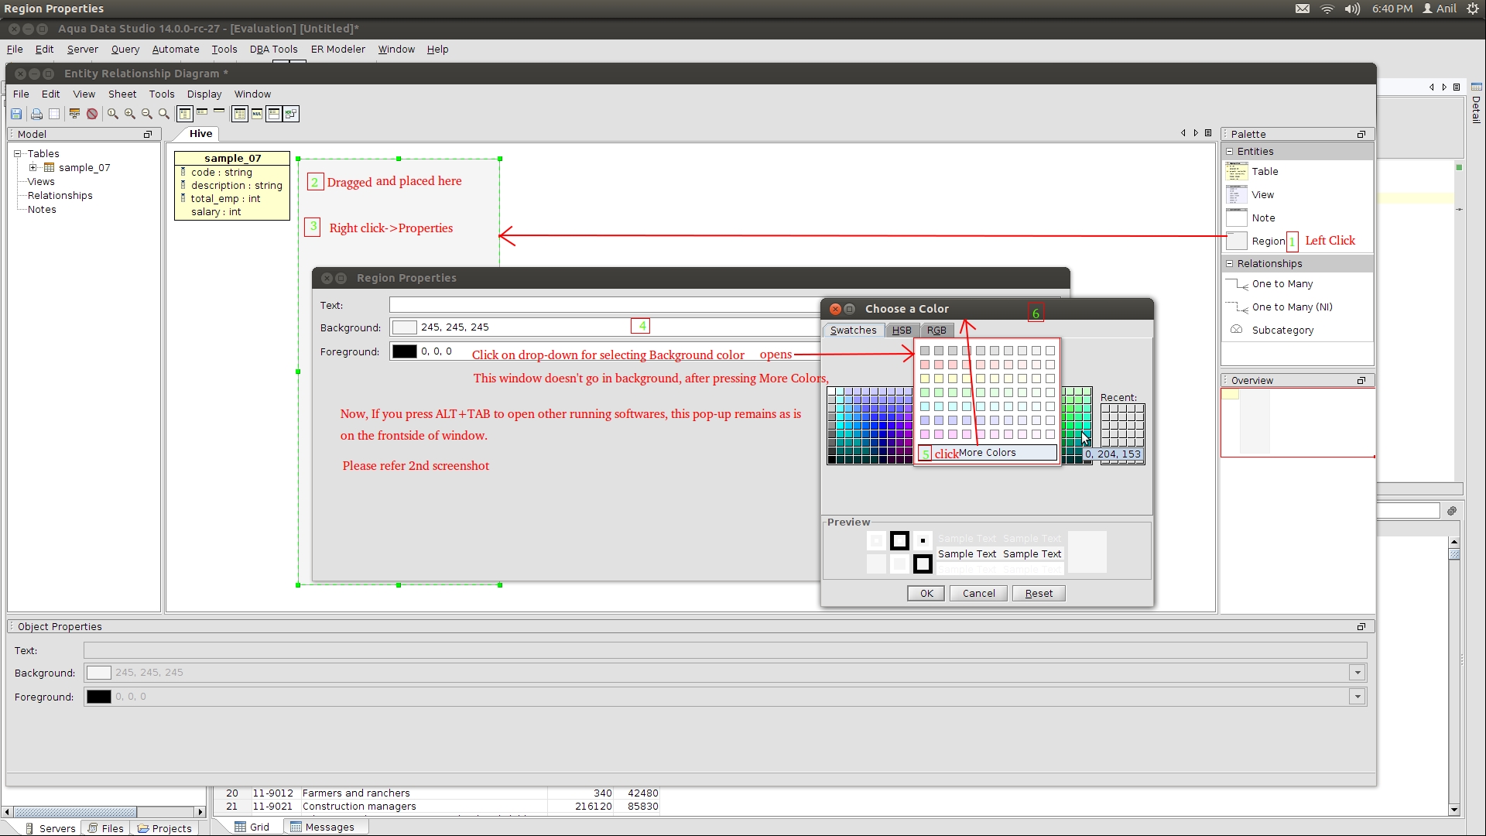Toggle the full entity display mode button
Image resolution: width=1486 pixels, height=836 pixels.
(x=184, y=114)
